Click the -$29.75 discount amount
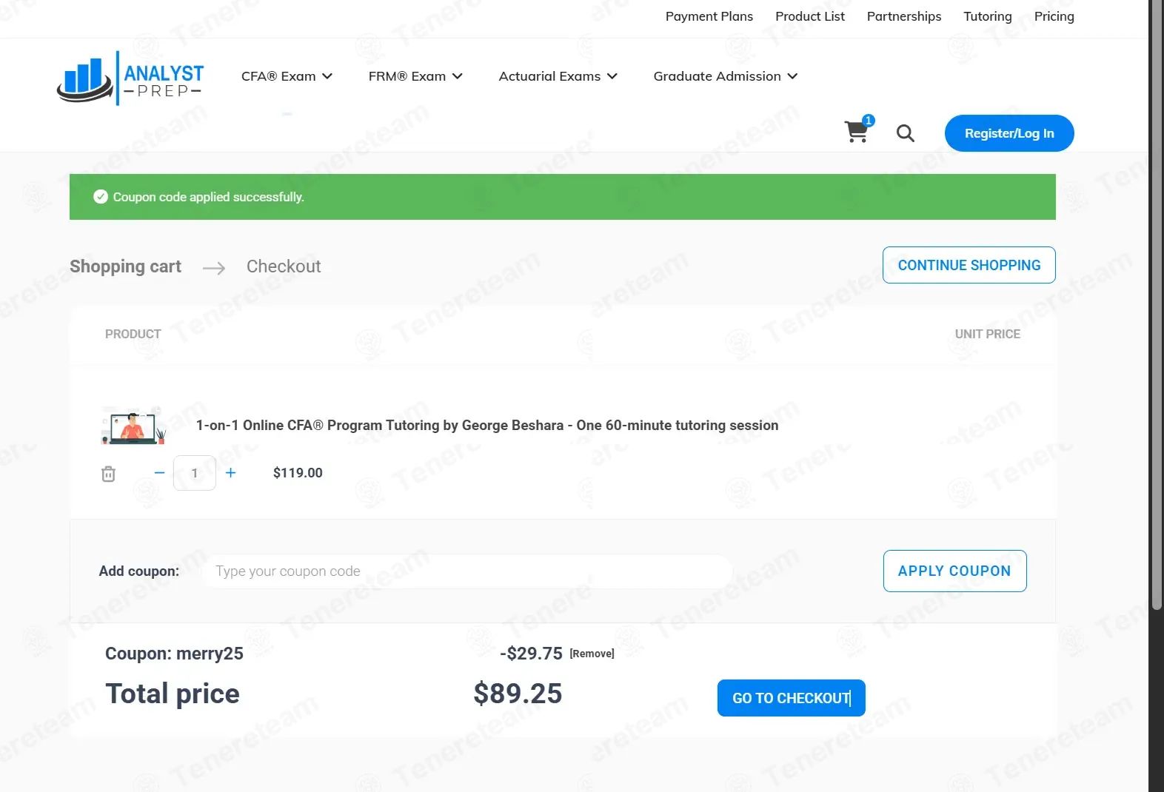1164x792 pixels. coord(531,654)
